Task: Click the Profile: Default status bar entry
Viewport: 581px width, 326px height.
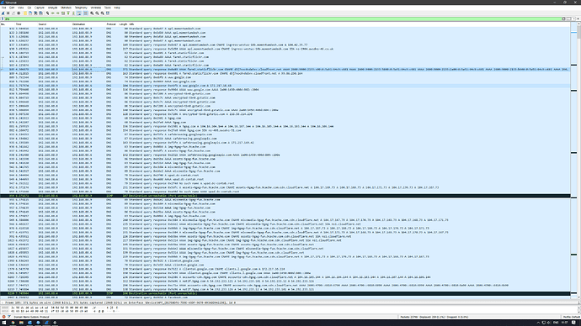Action: click(x=572, y=317)
